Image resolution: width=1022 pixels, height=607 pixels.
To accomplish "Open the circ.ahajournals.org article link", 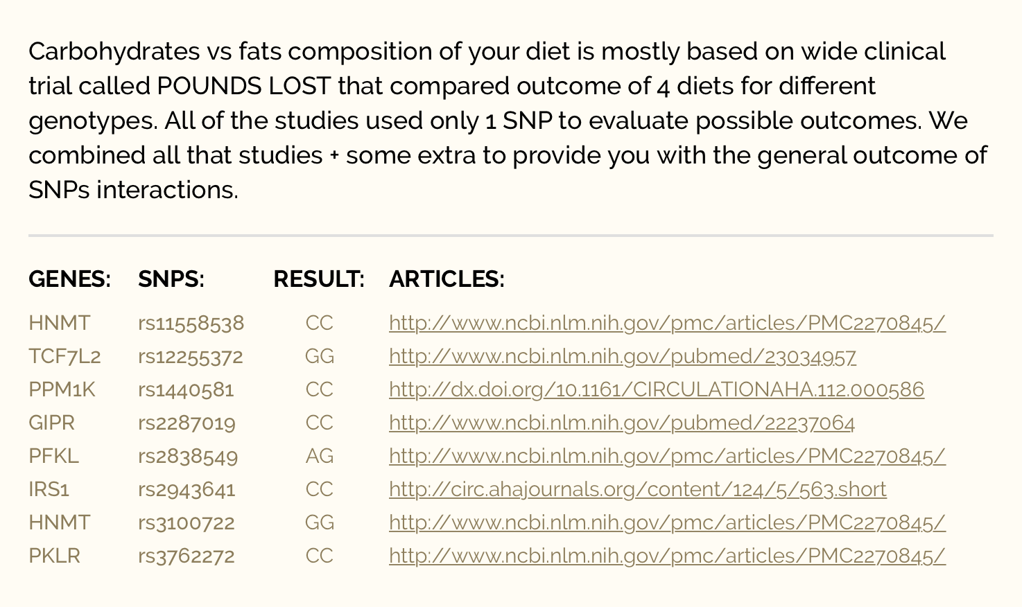I will pyautogui.click(x=637, y=489).
